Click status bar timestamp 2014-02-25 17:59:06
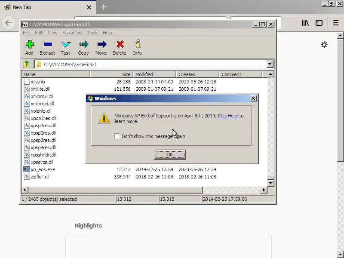344x258 pixels. coord(225,199)
